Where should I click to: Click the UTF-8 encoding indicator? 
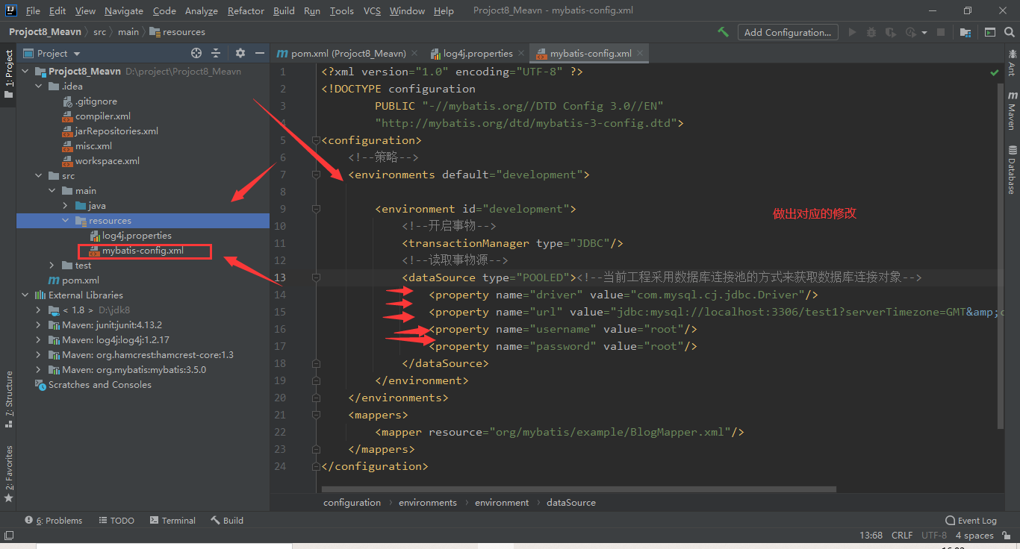[934, 535]
